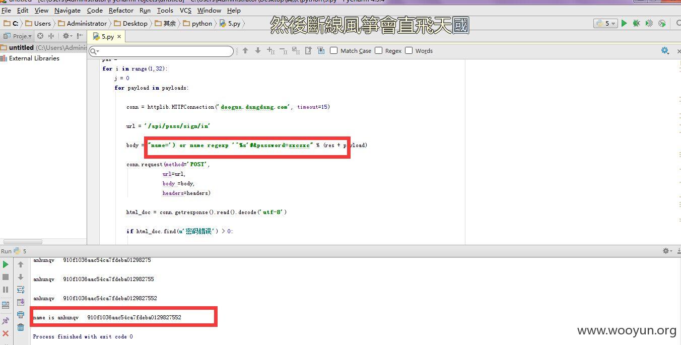Select all occurrences icon in find bar
The image size is (681, 345).
click(x=296, y=50)
